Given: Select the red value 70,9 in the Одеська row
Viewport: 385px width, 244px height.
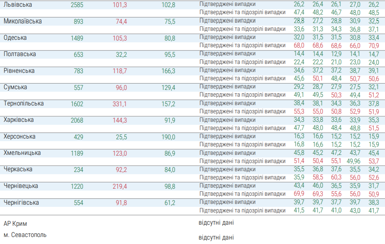Looking at the screenshot, I should click(374, 46).
